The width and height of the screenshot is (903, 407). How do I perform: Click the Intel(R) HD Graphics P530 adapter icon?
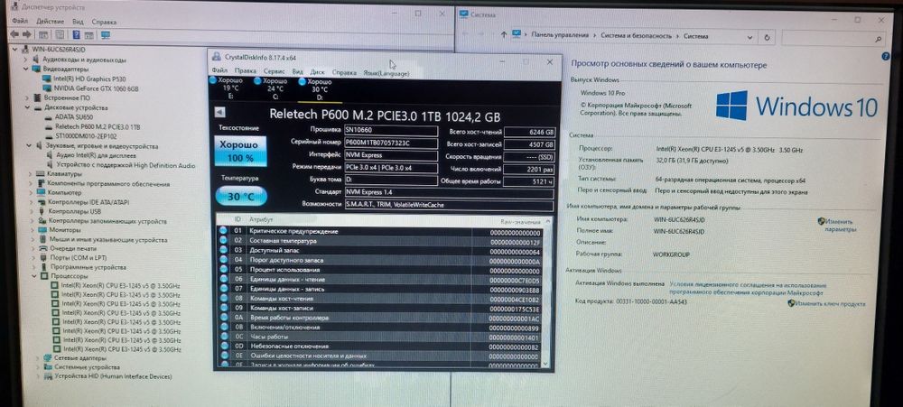[48, 79]
